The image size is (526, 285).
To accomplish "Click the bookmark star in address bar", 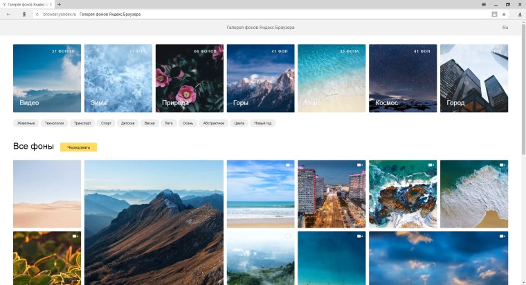I will click(504, 14).
